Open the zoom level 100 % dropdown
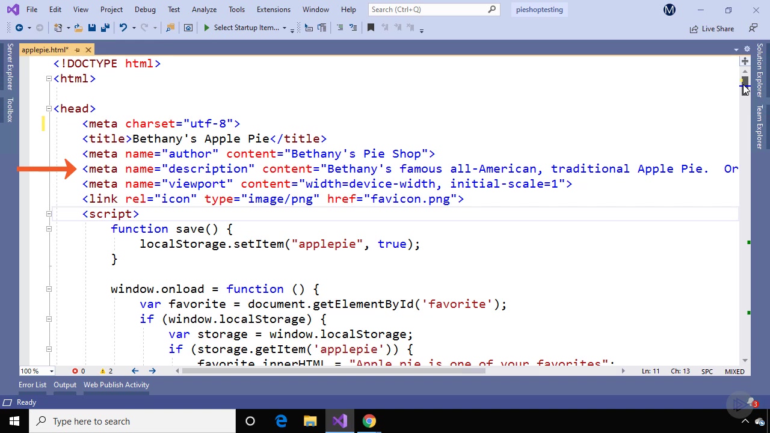Screen dimensions: 770x433 pos(51,371)
